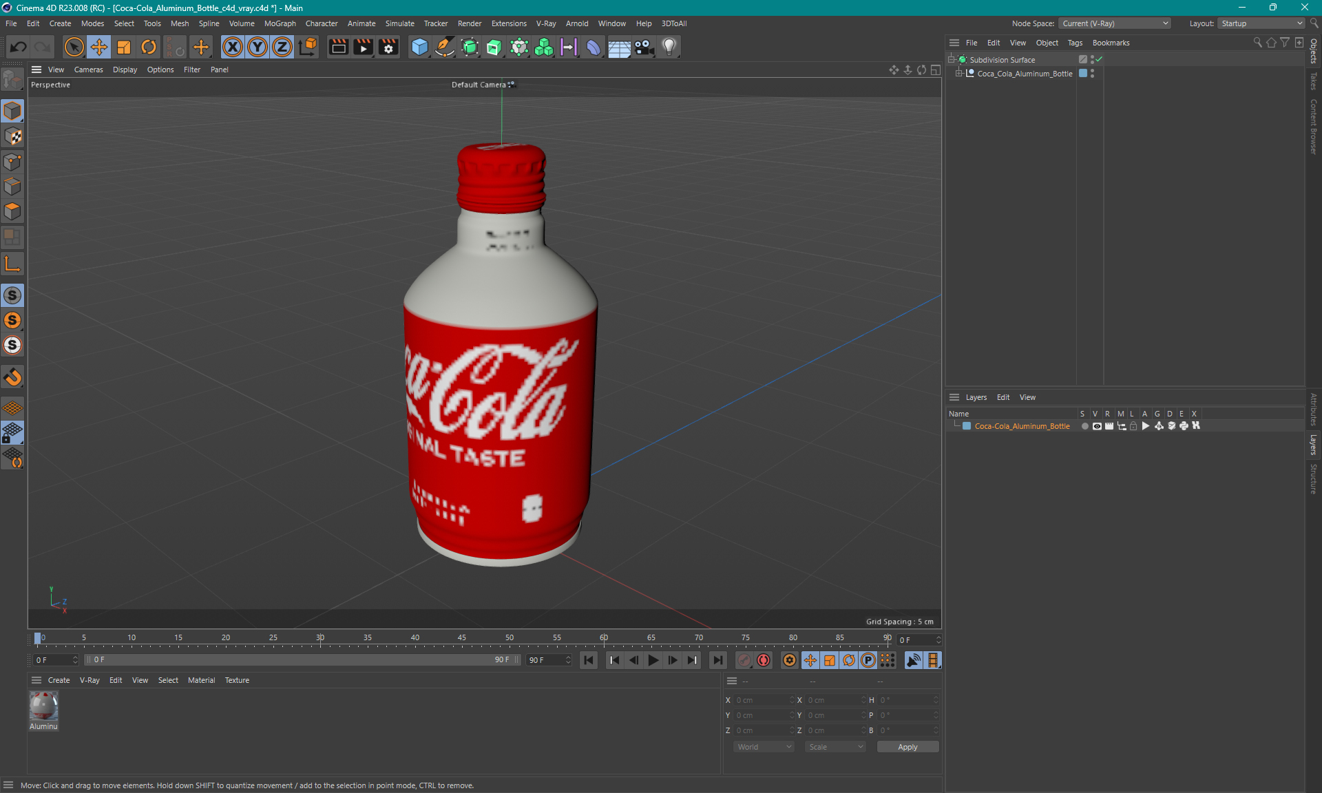1322x793 pixels.
Task: Switch to Texture mode icon
Action: pos(12,136)
